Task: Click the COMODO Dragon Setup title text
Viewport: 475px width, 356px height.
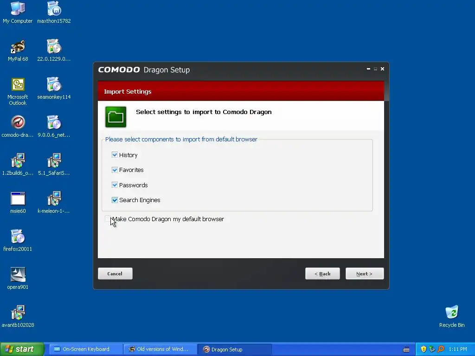Action: 144,70
